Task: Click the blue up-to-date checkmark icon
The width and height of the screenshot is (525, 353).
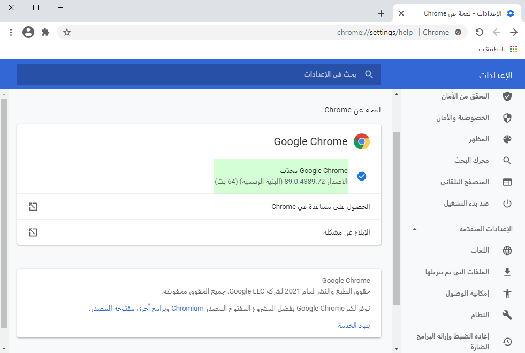Action: 362,176
